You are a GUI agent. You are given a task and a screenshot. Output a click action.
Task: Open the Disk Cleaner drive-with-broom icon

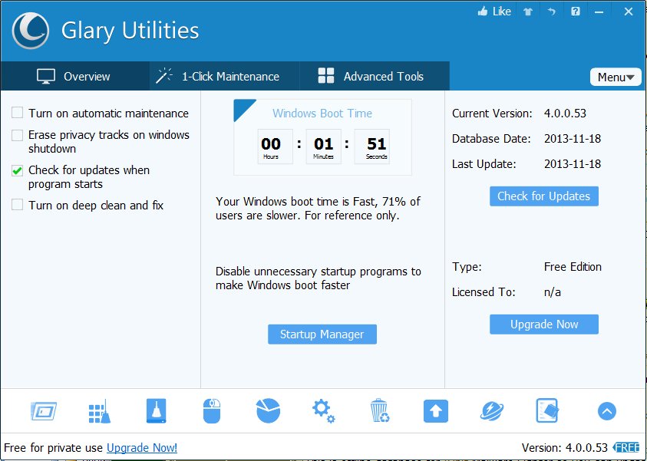point(156,410)
